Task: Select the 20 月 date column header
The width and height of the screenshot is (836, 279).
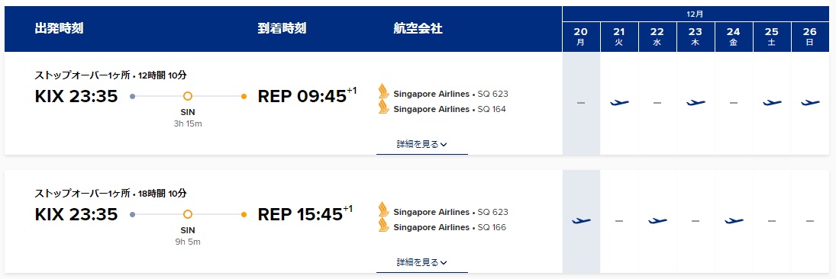Action: (x=581, y=37)
